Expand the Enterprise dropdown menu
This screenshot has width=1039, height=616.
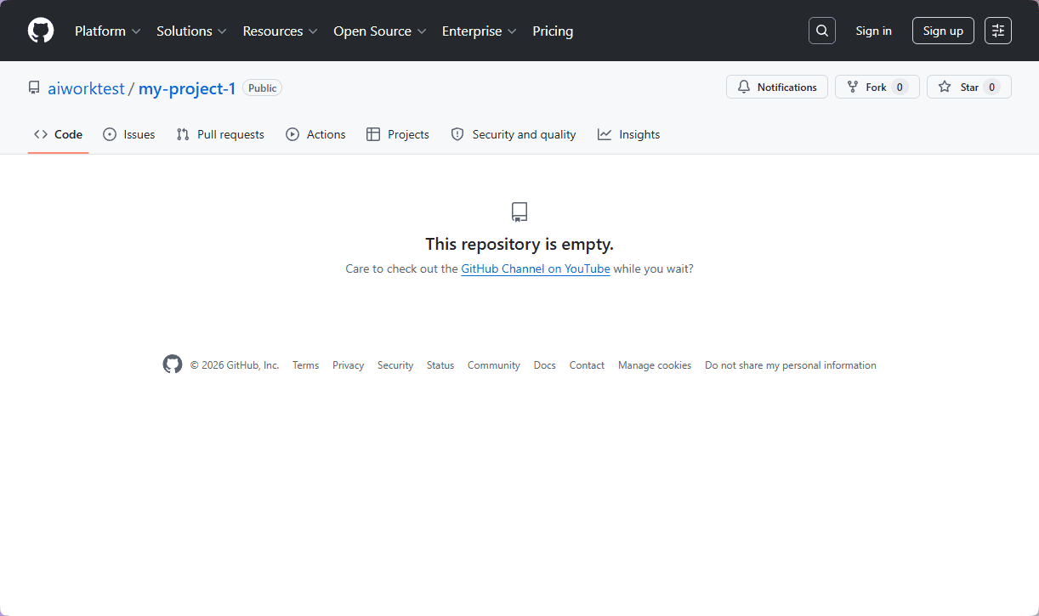[480, 31]
